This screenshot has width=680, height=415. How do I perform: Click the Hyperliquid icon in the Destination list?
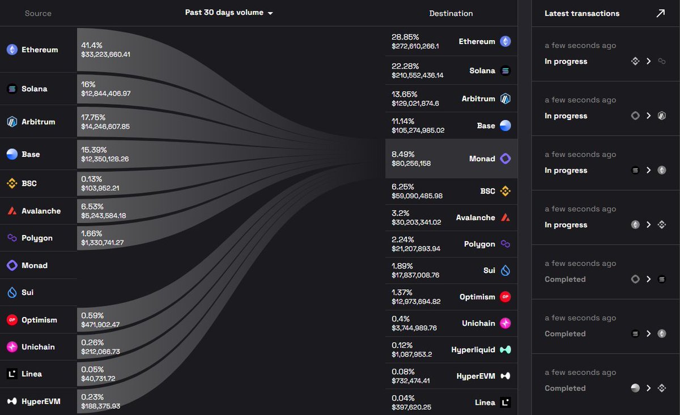505,350
